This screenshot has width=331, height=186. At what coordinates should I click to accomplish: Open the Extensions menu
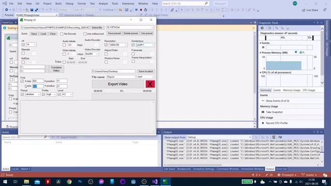[128, 4]
